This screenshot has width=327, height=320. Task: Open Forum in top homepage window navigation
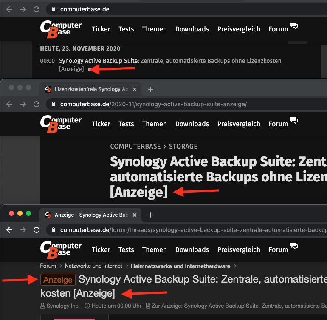(x=278, y=29)
